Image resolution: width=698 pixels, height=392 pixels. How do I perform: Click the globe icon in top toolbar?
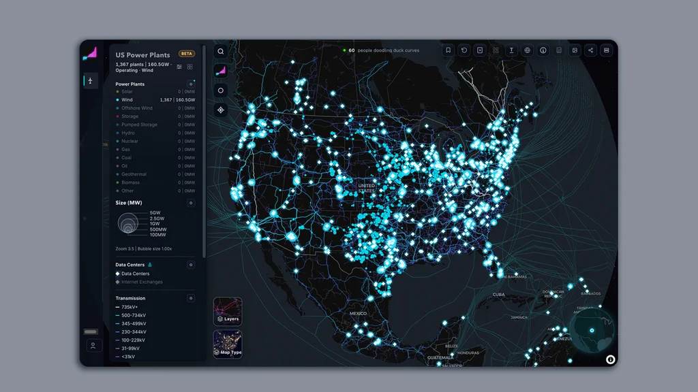click(527, 50)
